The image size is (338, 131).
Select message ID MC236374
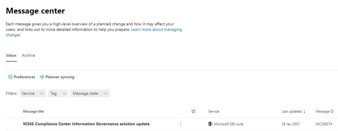click(324, 124)
